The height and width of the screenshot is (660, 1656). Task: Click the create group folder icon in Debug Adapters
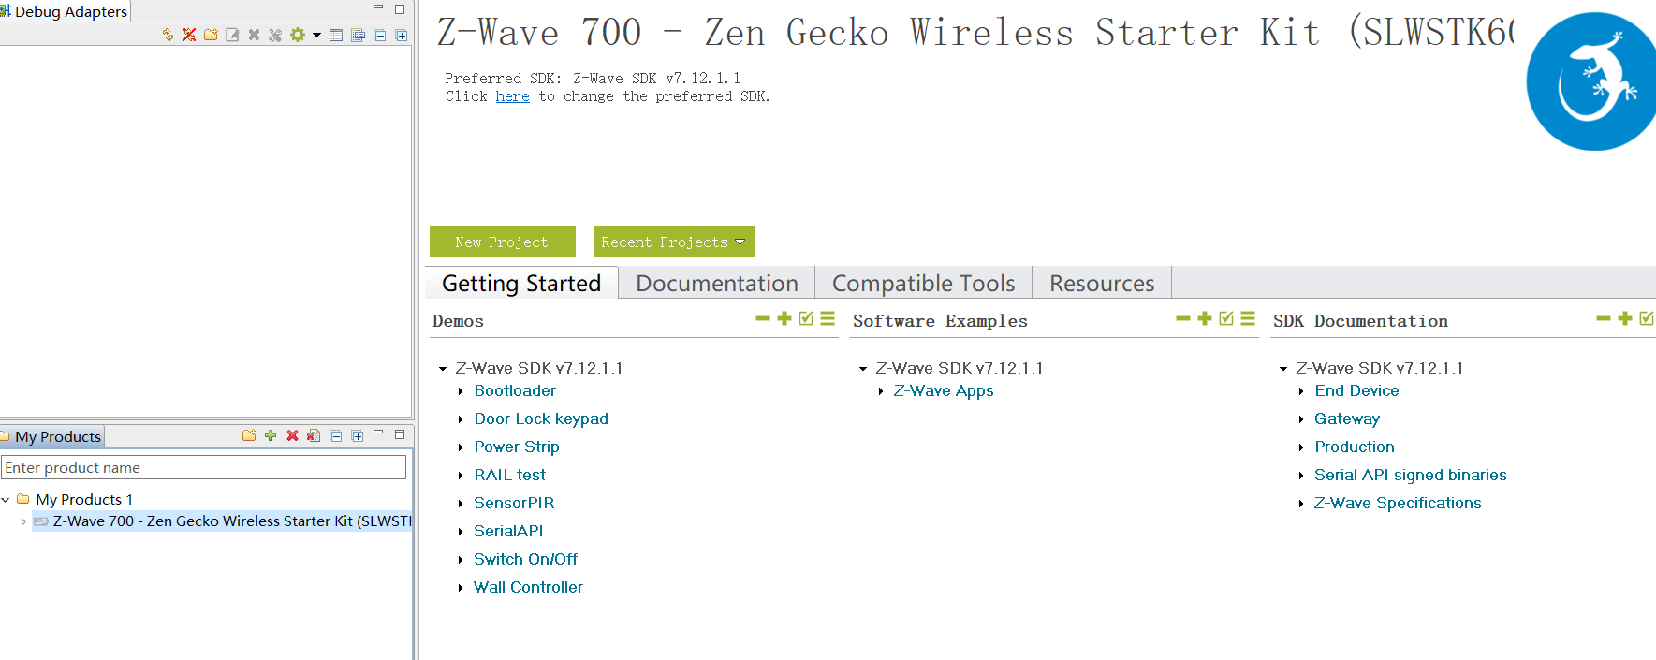pyautogui.click(x=211, y=35)
